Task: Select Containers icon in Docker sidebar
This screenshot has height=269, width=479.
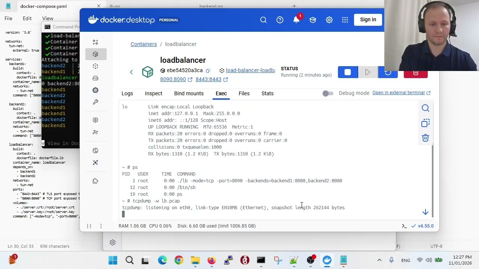Action: tap(95, 54)
